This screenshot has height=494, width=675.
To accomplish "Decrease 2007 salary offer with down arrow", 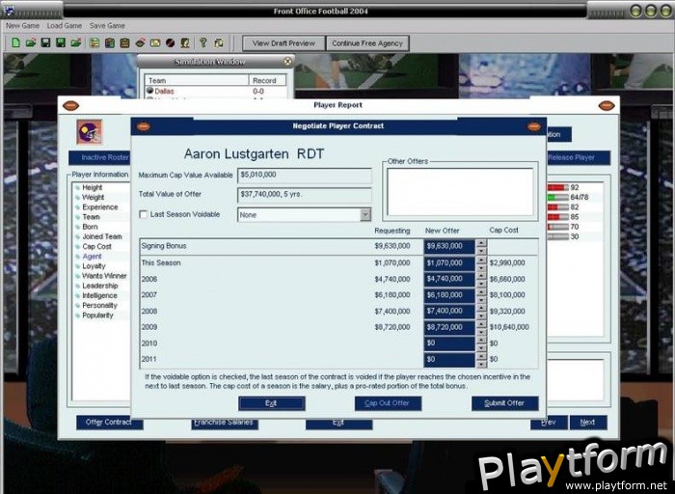I will (481, 299).
